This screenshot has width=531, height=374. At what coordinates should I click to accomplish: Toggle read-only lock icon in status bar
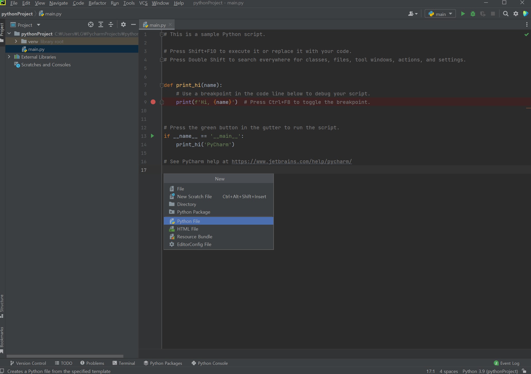tap(524, 371)
